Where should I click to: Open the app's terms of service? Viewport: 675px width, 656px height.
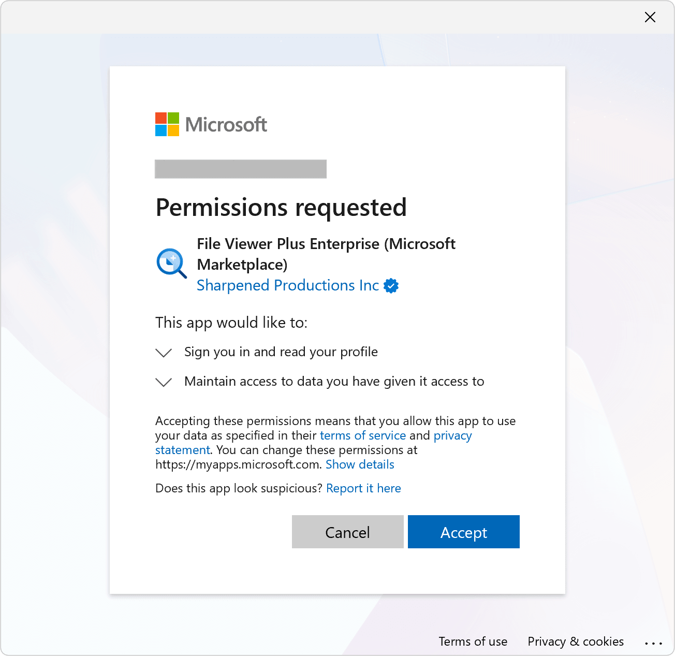pyautogui.click(x=362, y=435)
